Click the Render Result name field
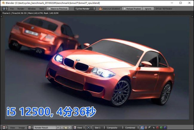The image size is (194, 130). pos(45,128)
